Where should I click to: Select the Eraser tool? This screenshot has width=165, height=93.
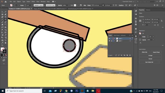click(x=2, y=25)
